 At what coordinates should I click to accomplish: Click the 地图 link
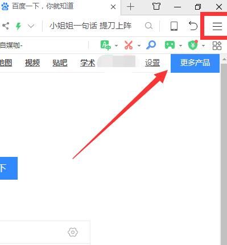[6, 63]
